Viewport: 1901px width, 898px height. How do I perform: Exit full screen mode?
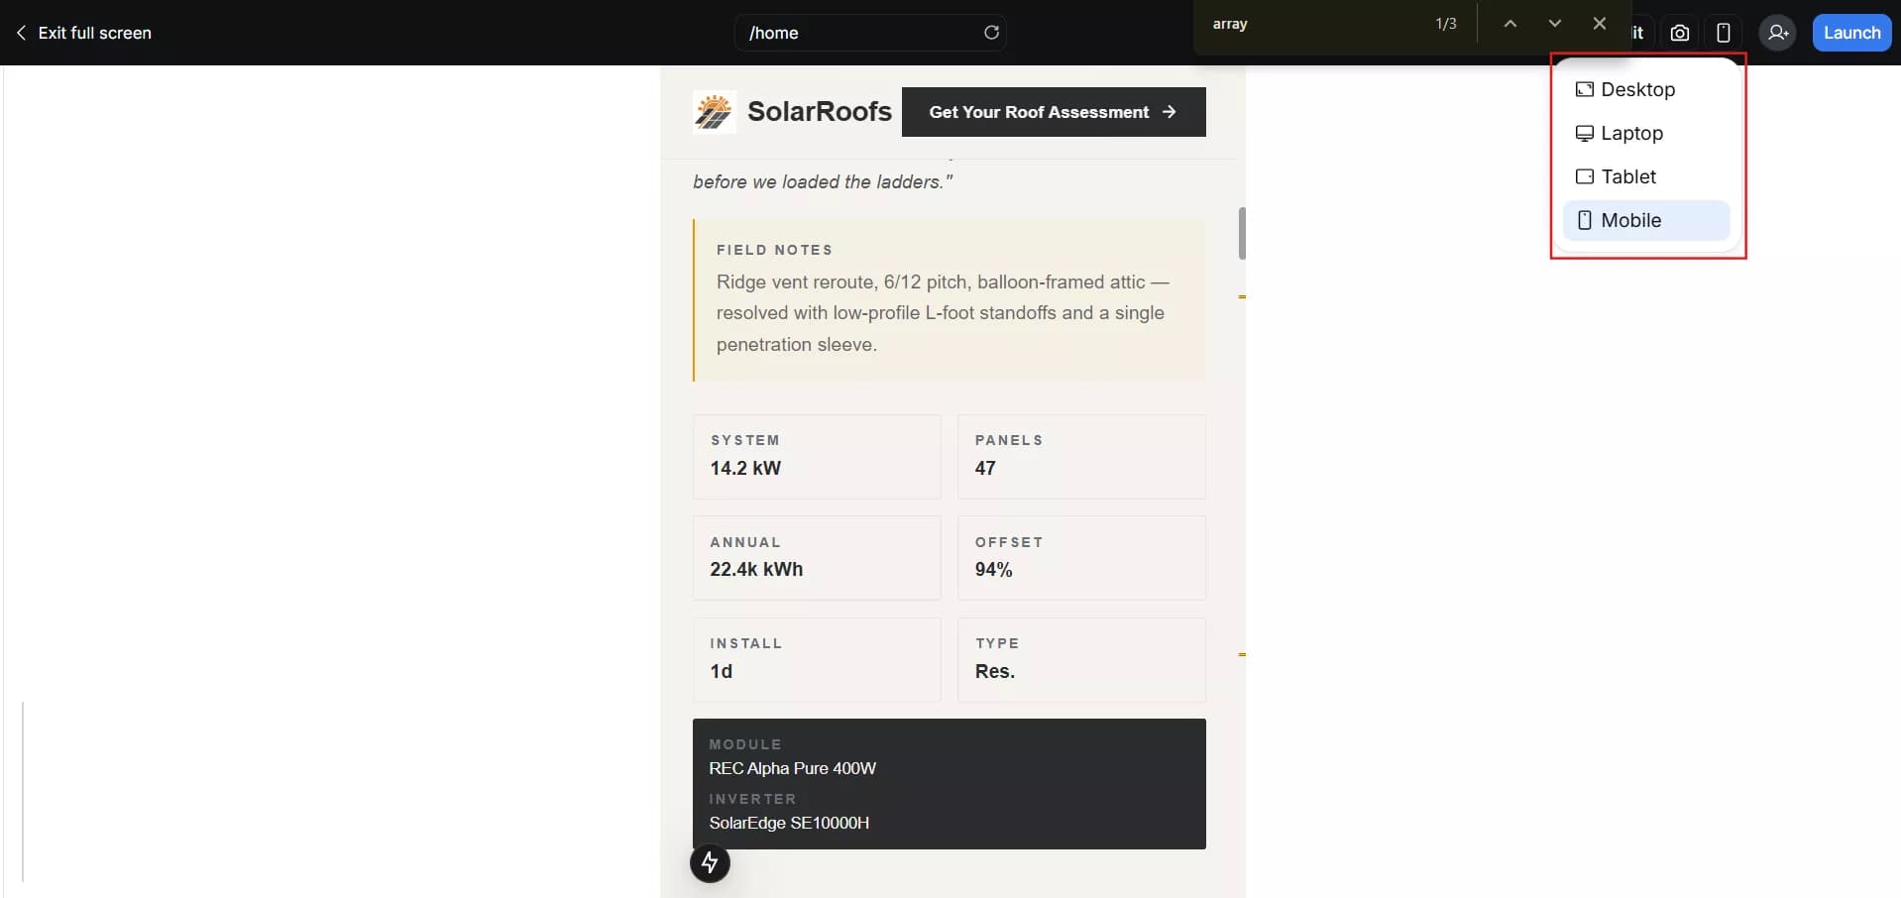(83, 33)
